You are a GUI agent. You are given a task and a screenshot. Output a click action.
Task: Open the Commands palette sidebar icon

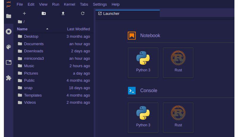tap(9, 47)
